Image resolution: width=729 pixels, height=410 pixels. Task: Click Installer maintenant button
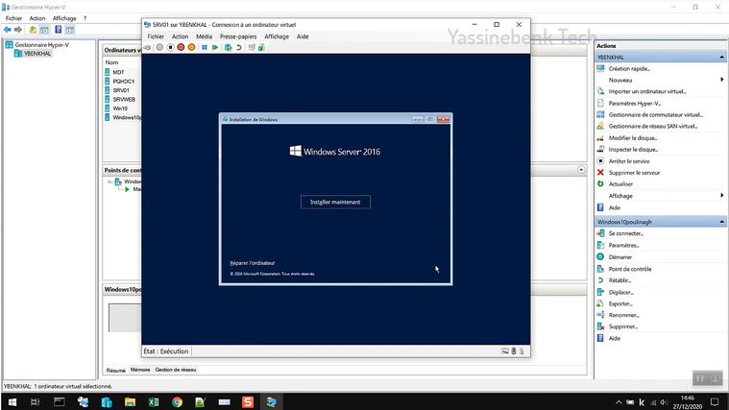[335, 203]
